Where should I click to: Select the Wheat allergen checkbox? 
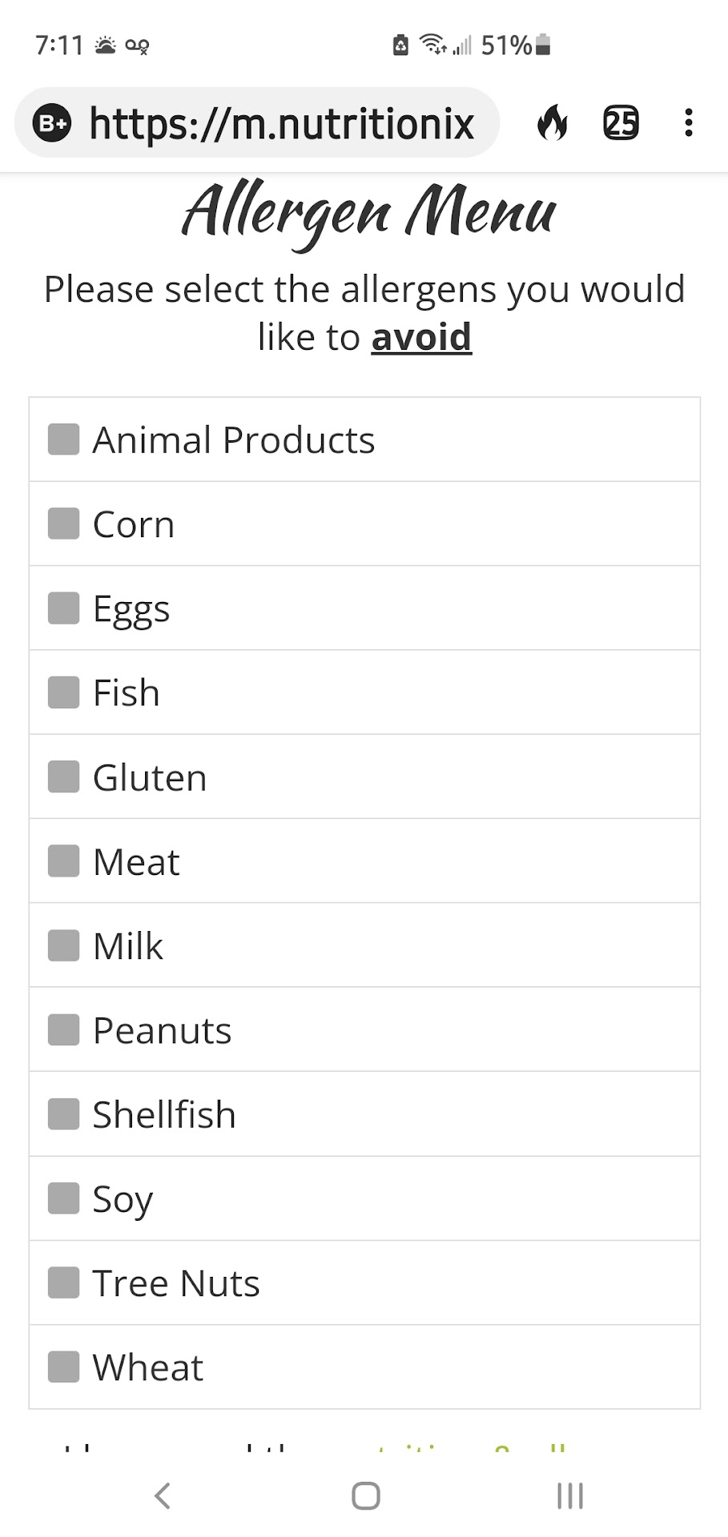(x=64, y=1367)
